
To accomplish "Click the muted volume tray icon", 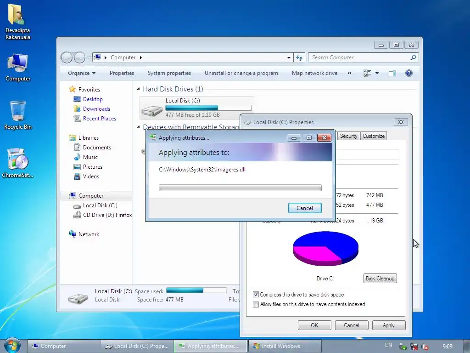I will coord(425,347).
